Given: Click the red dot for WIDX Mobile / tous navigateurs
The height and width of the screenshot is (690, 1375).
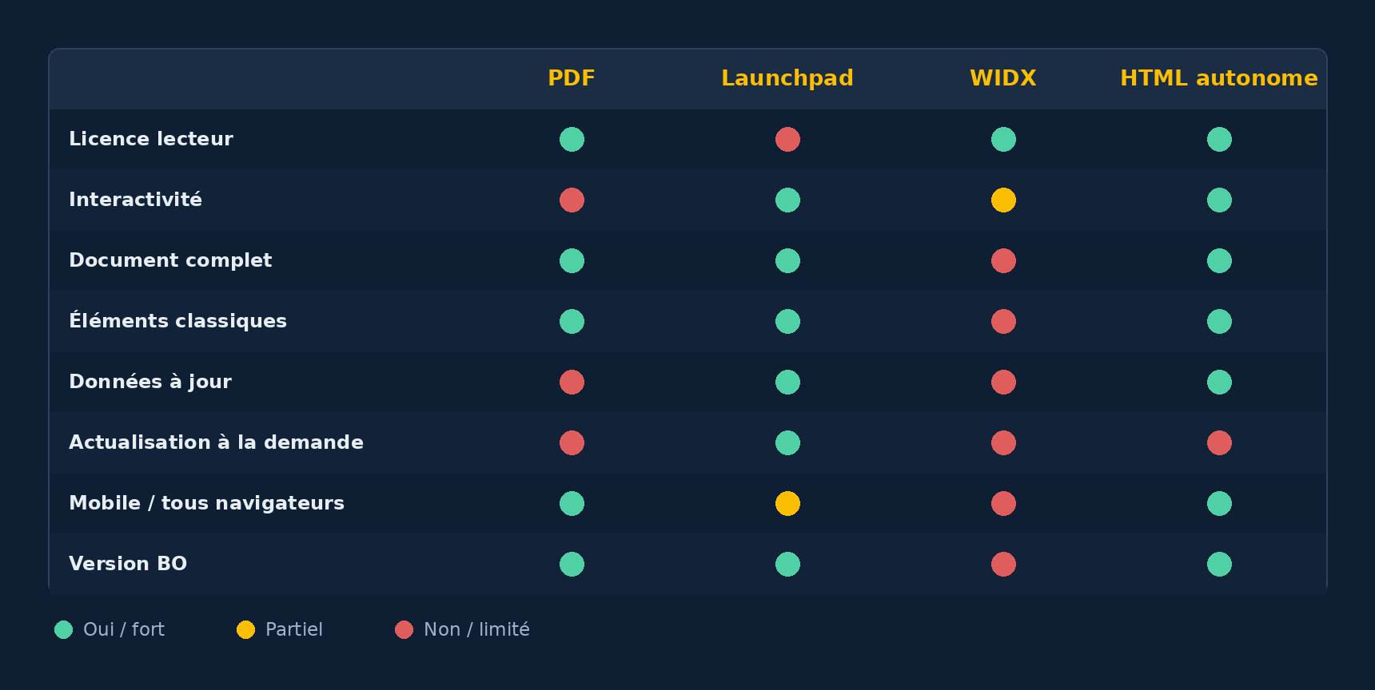Looking at the screenshot, I should pyautogui.click(x=1003, y=504).
